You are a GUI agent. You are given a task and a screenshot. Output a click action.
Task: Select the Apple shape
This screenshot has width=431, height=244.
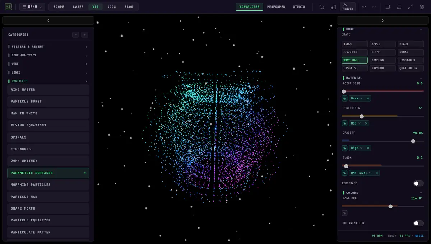coord(383,44)
